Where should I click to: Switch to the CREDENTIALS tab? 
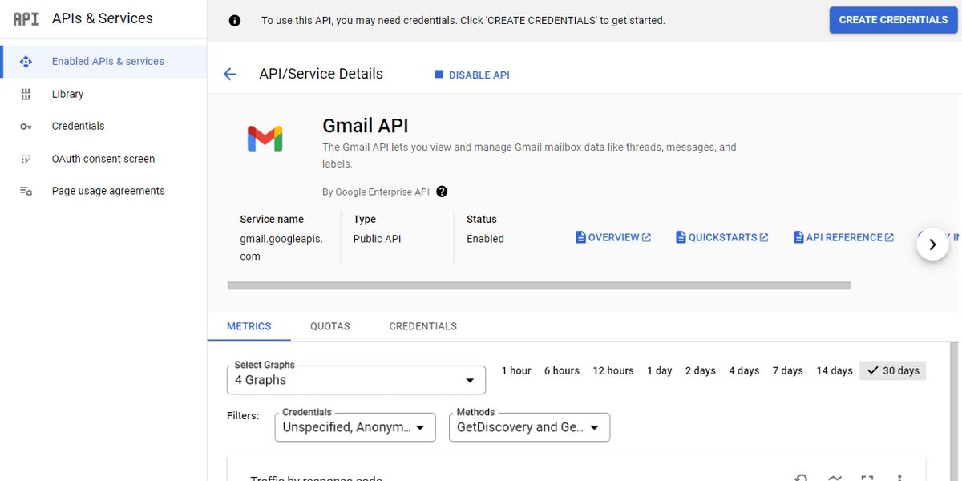[422, 326]
